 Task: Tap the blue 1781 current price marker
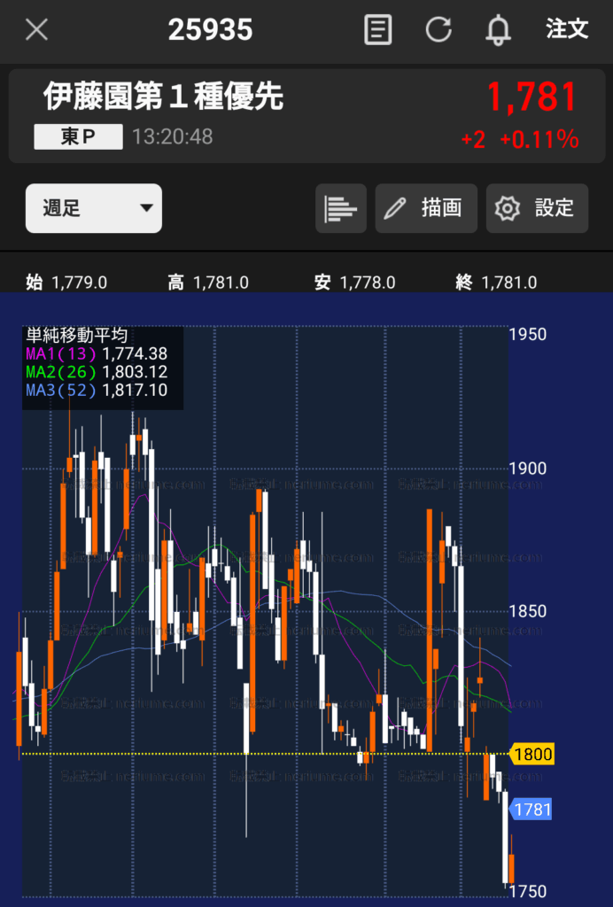(x=531, y=810)
